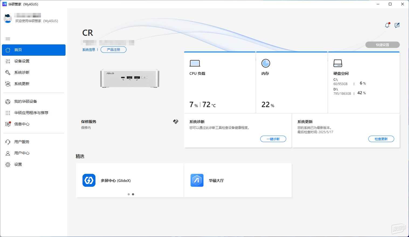
Task: Click the 系统信息 link
Action: pos(89,50)
